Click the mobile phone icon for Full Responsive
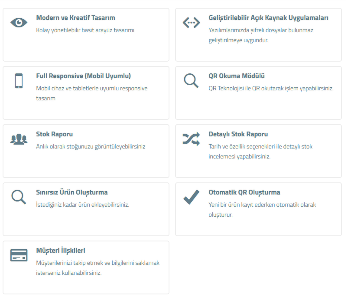Screen dimensions: 348x297 pos(19,81)
